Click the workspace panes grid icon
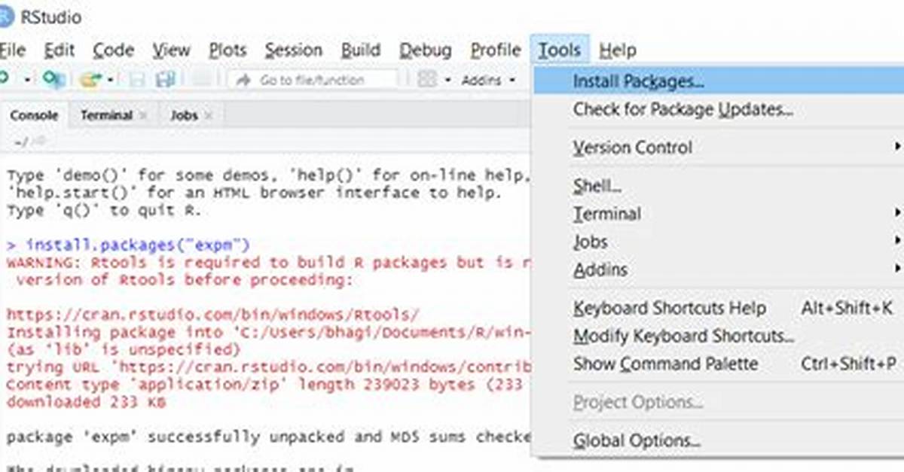This screenshot has height=472, width=904. [427, 79]
